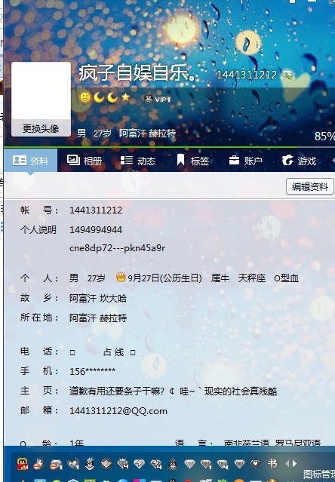Click the hometown 阿富汗 坎大哈
This screenshot has height=482, width=335.
click(98, 298)
